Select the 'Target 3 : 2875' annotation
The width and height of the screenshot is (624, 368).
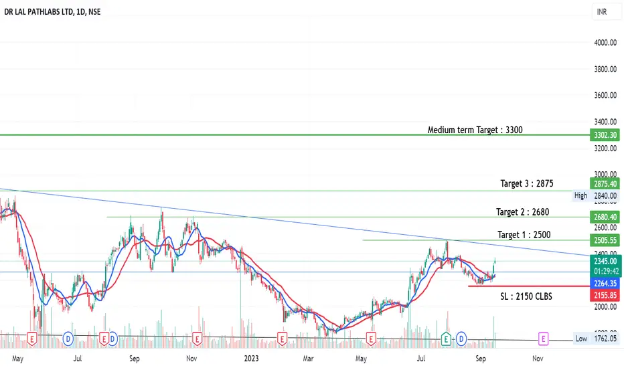click(526, 183)
